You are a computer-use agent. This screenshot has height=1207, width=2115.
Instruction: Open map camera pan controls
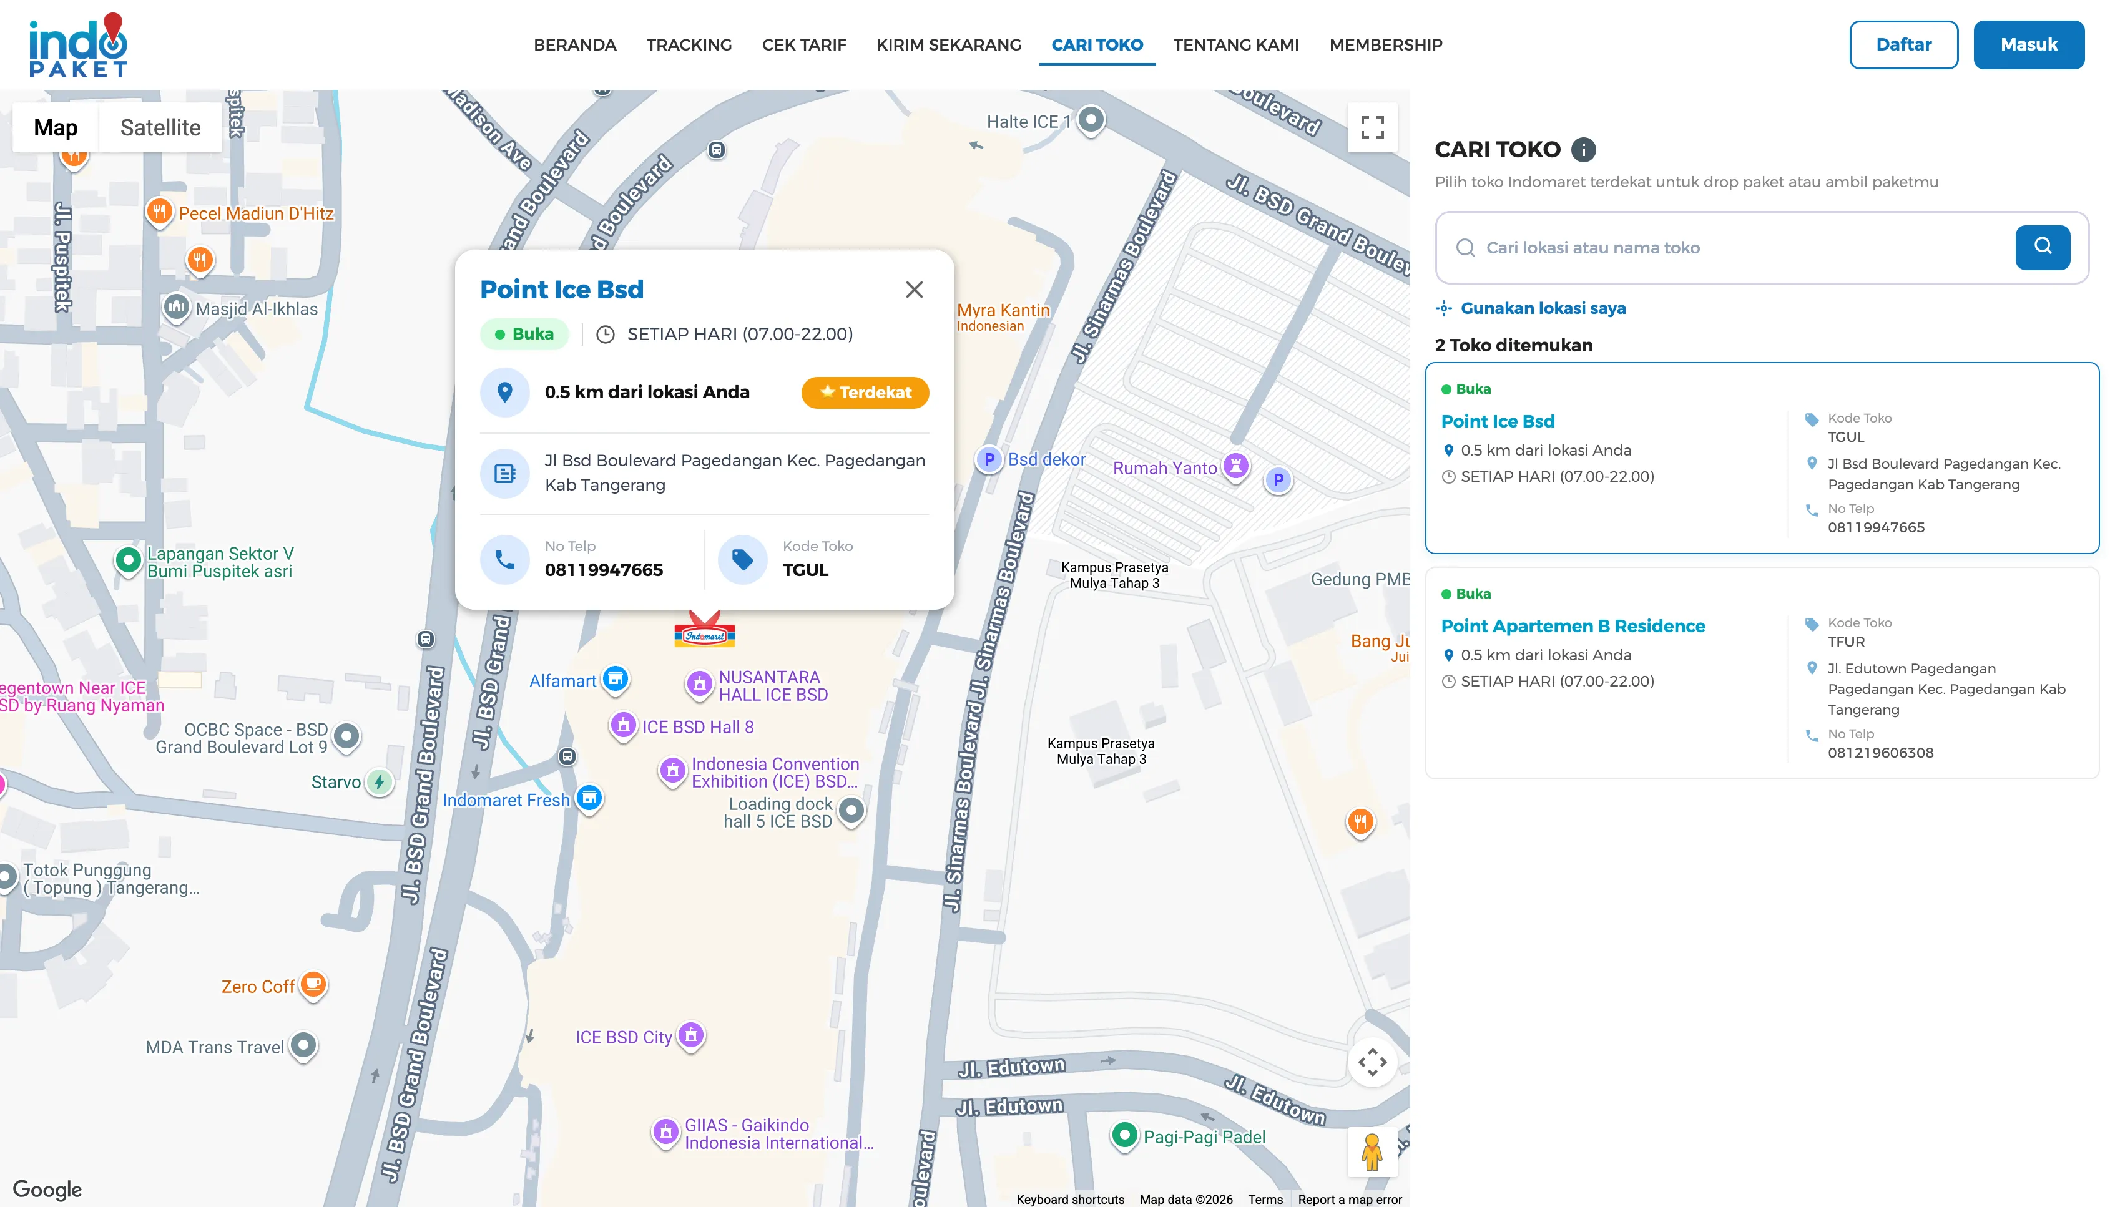click(1372, 1062)
